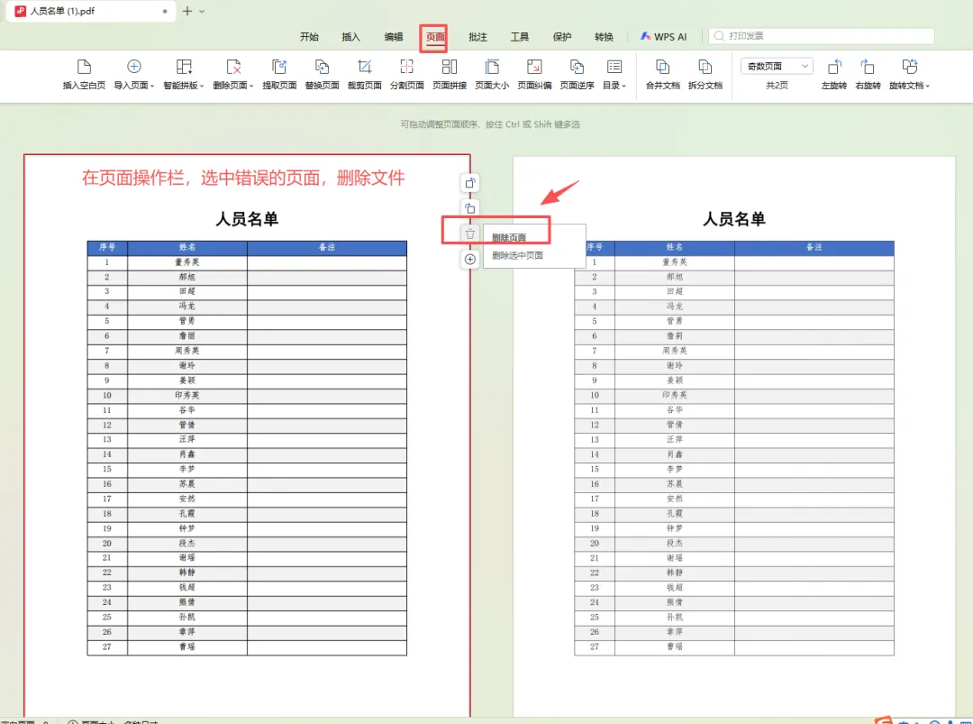Click the 共2页 page count label
The width and height of the screenshot is (973, 724).
[777, 86]
